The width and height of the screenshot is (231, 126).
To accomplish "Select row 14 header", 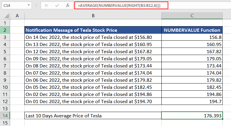I will point(5,116).
